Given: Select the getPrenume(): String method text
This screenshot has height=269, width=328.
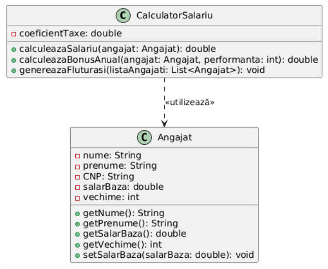Looking at the screenshot, I should (131, 224).
